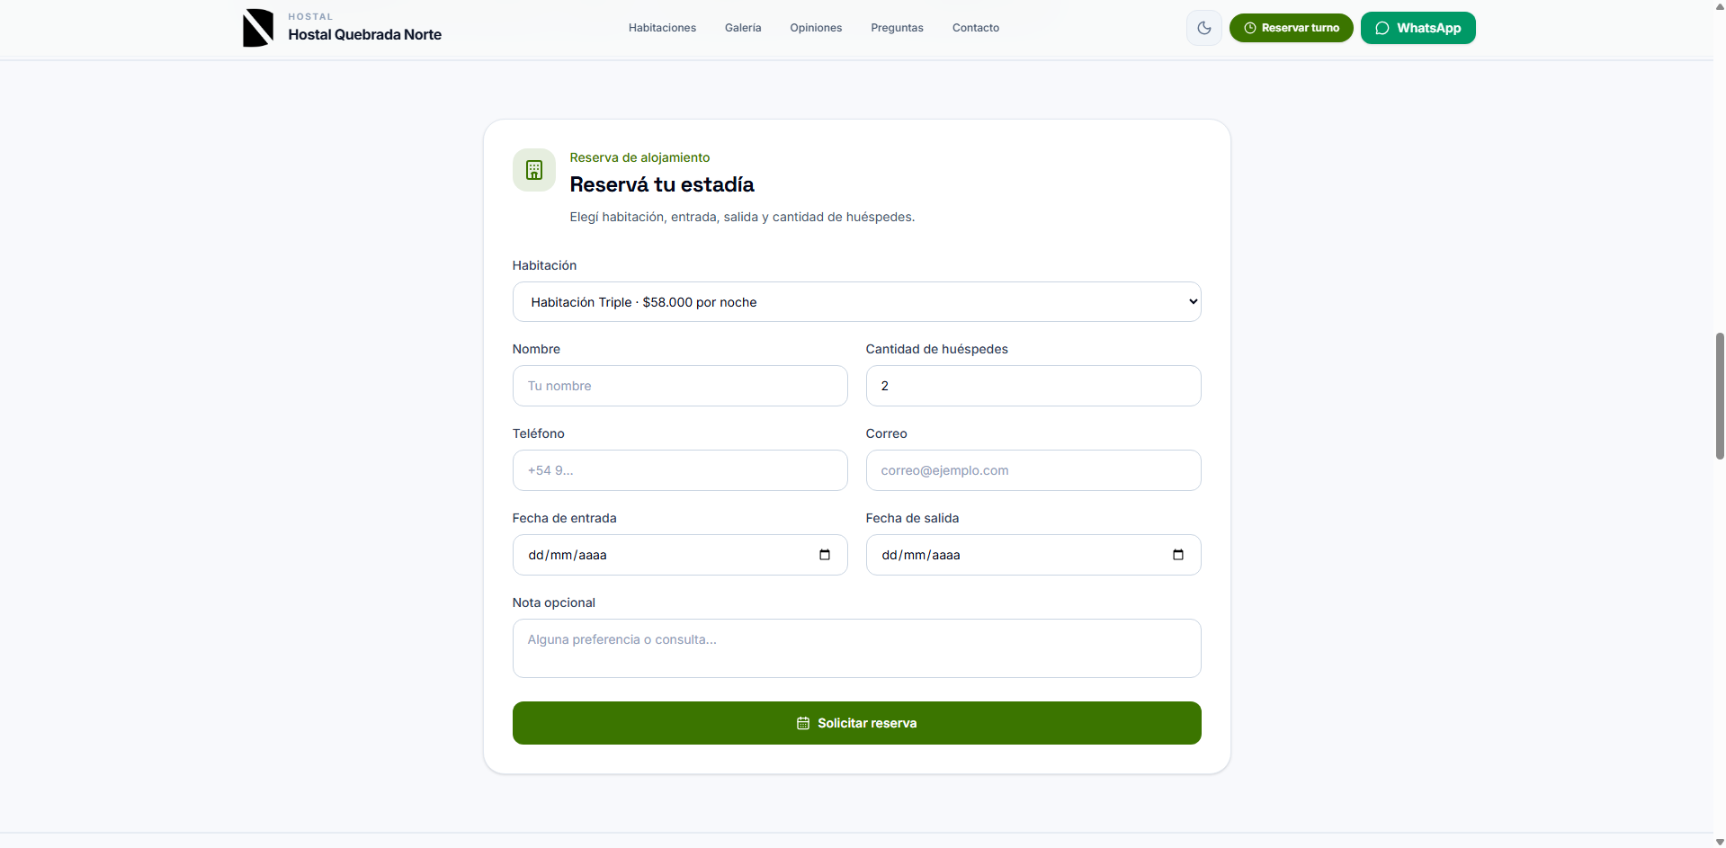Open the calendar picker for Fecha de entrada
Screen dimensions: 1726x848
(825, 555)
